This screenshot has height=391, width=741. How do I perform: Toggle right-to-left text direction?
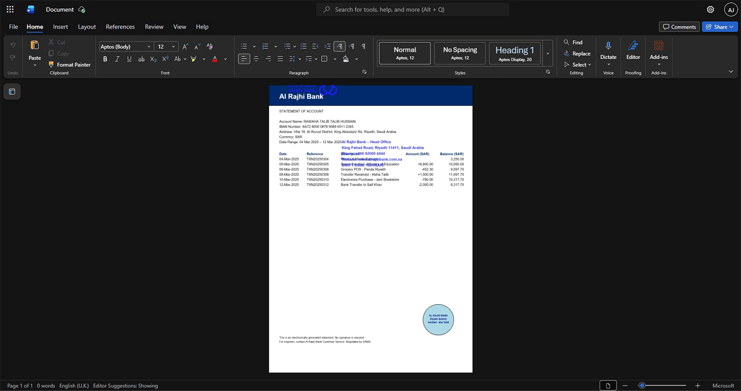(352, 47)
